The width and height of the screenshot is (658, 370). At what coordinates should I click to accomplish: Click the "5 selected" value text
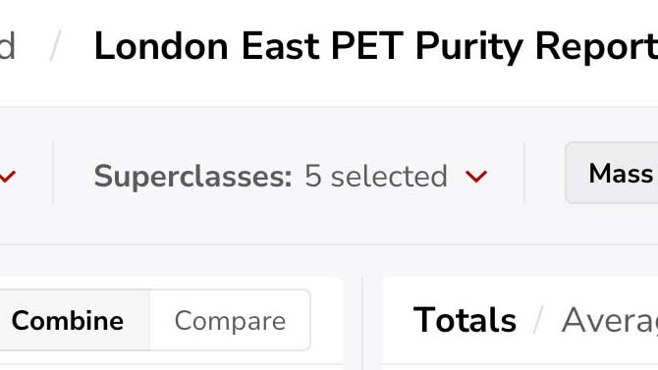point(375,176)
